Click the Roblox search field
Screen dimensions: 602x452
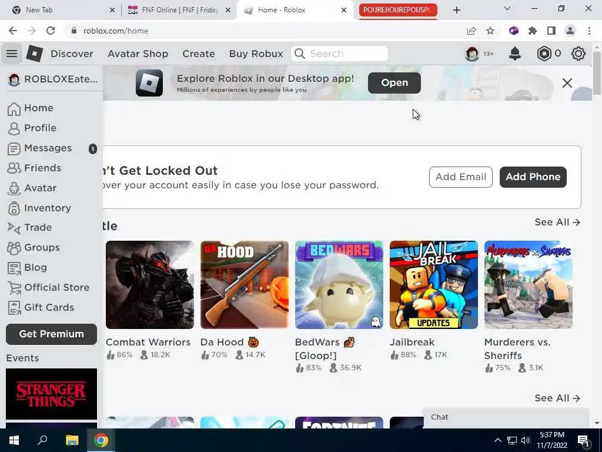tap(339, 54)
